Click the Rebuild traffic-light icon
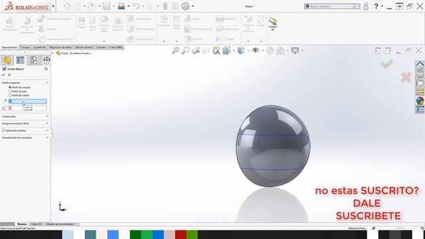 pos(165,6)
